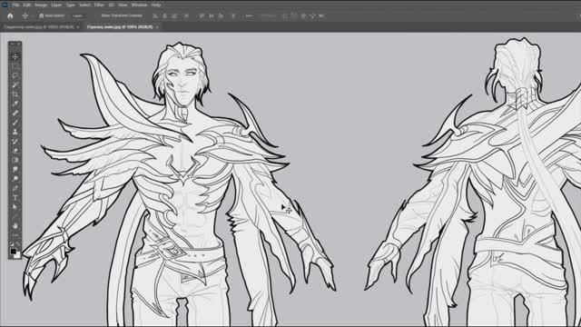Click align left edges button in options bar
Screen dimensions: 581x327
[155, 16]
